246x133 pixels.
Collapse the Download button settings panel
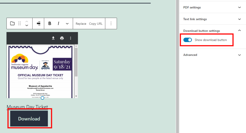pyautogui.click(x=213, y=31)
